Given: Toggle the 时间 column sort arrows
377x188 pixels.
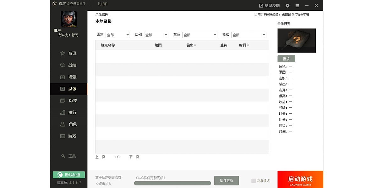Looking at the screenshot, I should click(248, 45).
